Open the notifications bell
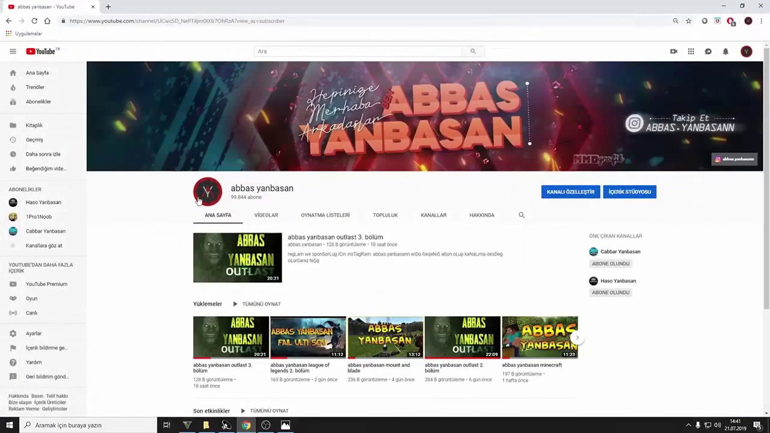 (725, 51)
